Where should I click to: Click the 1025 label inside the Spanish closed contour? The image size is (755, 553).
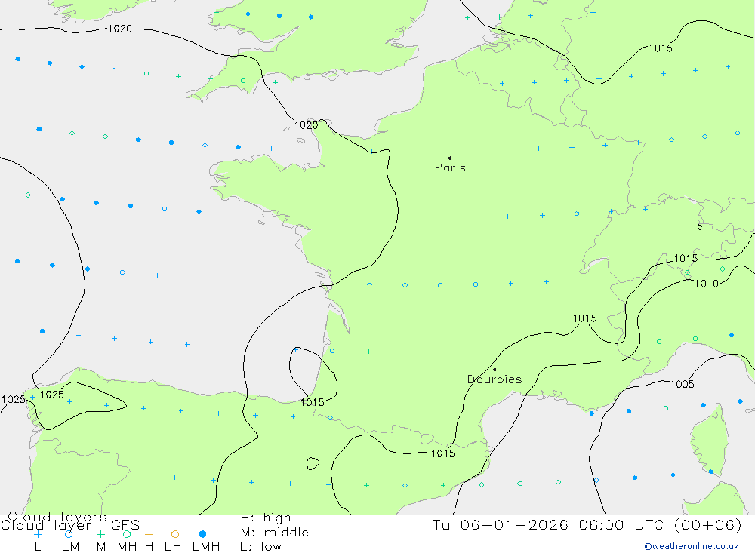(51, 395)
